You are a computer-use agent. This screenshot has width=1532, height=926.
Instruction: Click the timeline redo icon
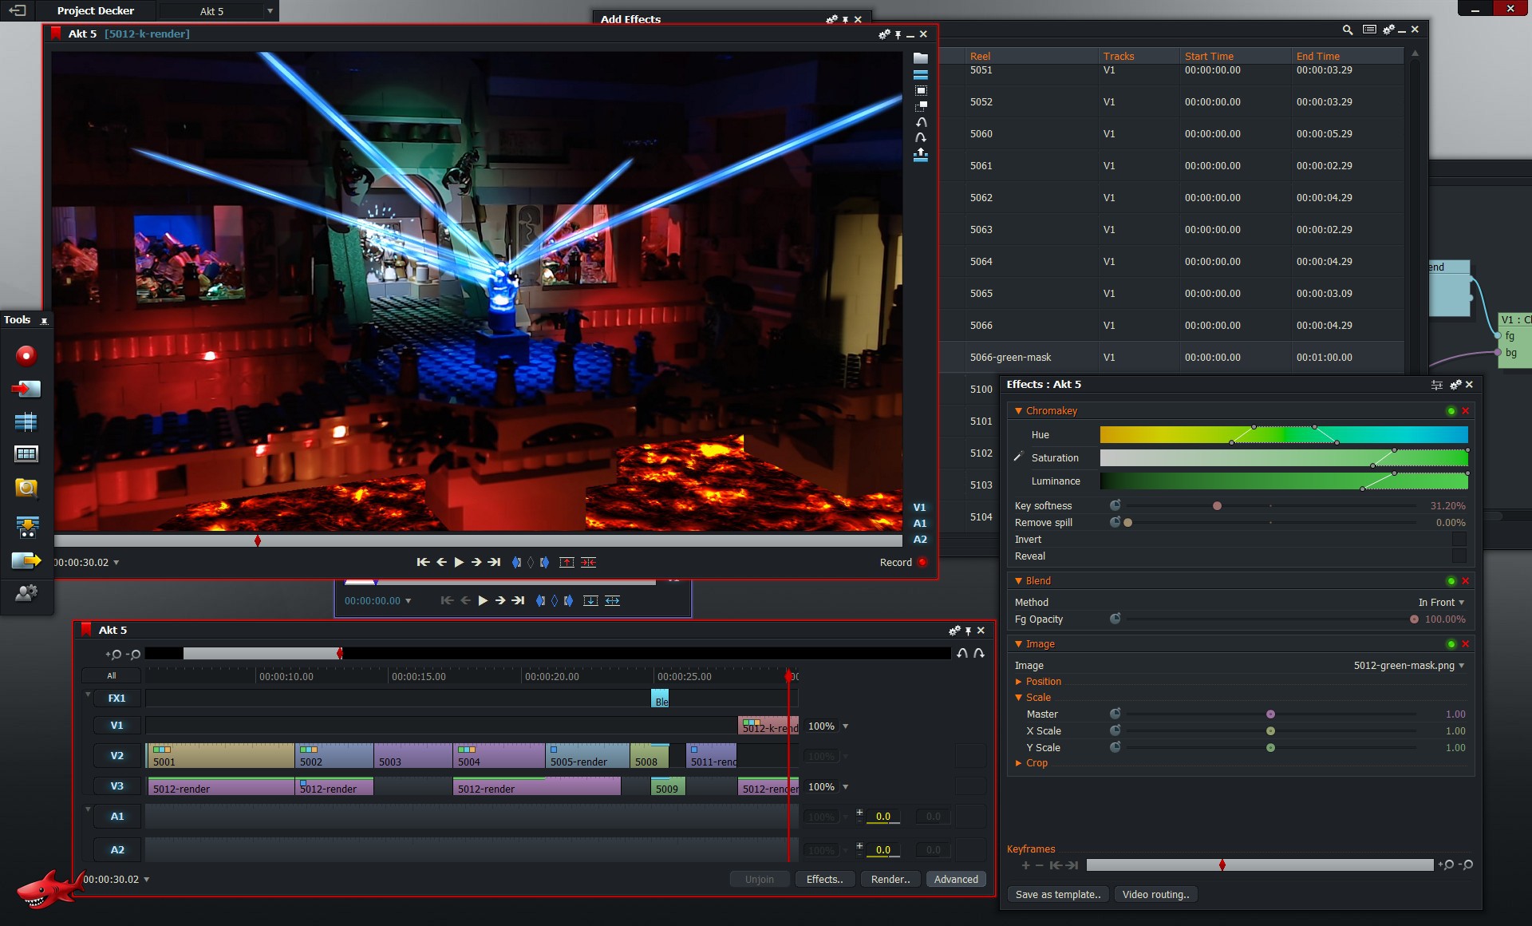point(979,653)
